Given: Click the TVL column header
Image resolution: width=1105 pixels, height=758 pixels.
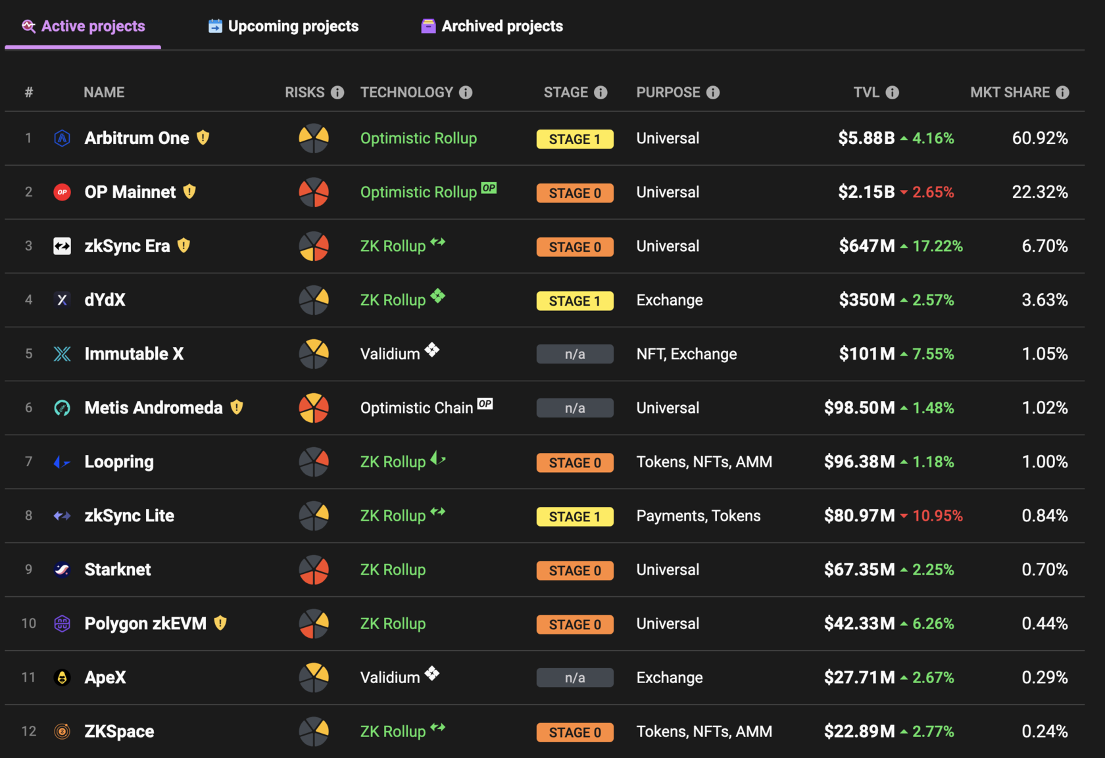Looking at the screenshot, I should coord(866,93).
